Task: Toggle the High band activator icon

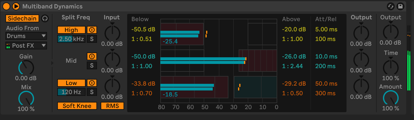Action: [92, 30]
